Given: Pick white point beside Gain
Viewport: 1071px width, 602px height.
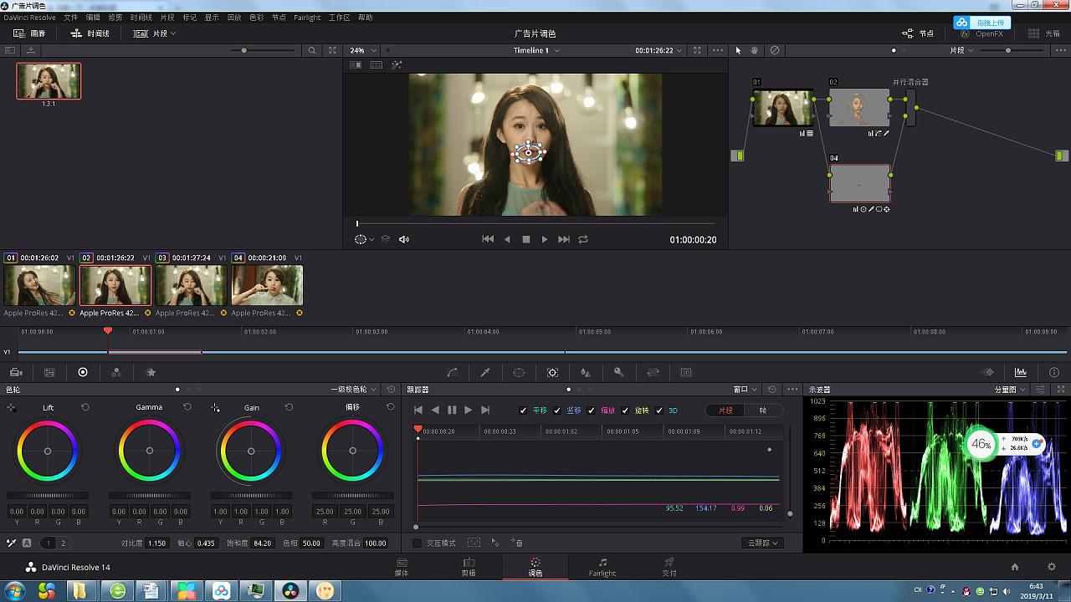Looking at the screenshot, I should (216, 407).
